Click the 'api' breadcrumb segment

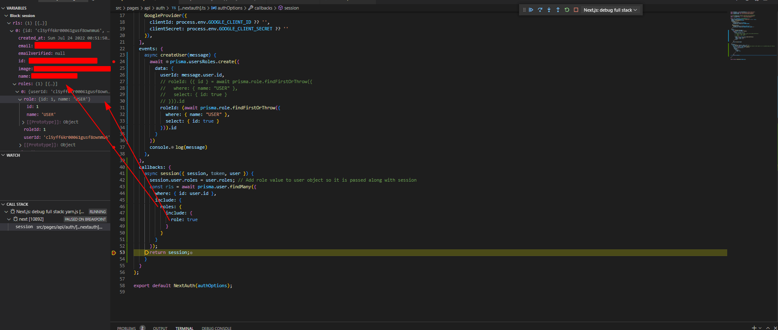tap(147, 8)
